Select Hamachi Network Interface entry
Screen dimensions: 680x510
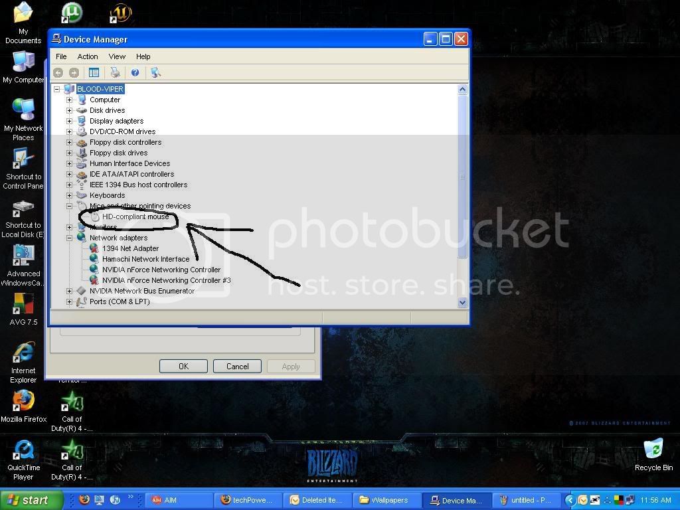pos(145,259)
